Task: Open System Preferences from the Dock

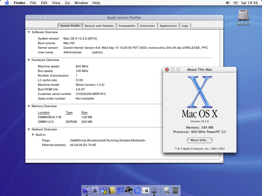Action: click(x=146, y=190)
